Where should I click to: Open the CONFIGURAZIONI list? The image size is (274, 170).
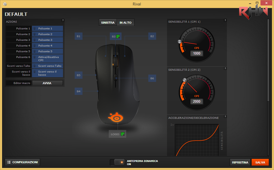[x=22, y=162]
